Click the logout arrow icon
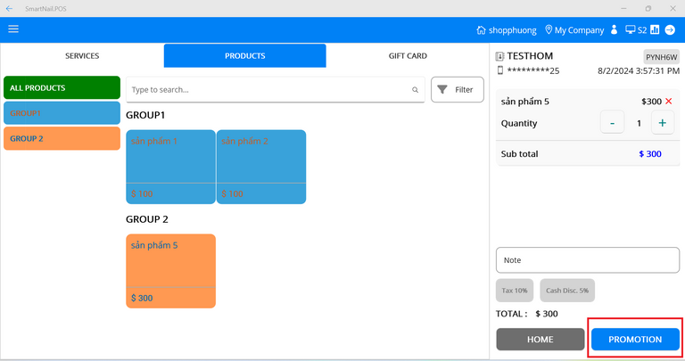 pos(670,30)
